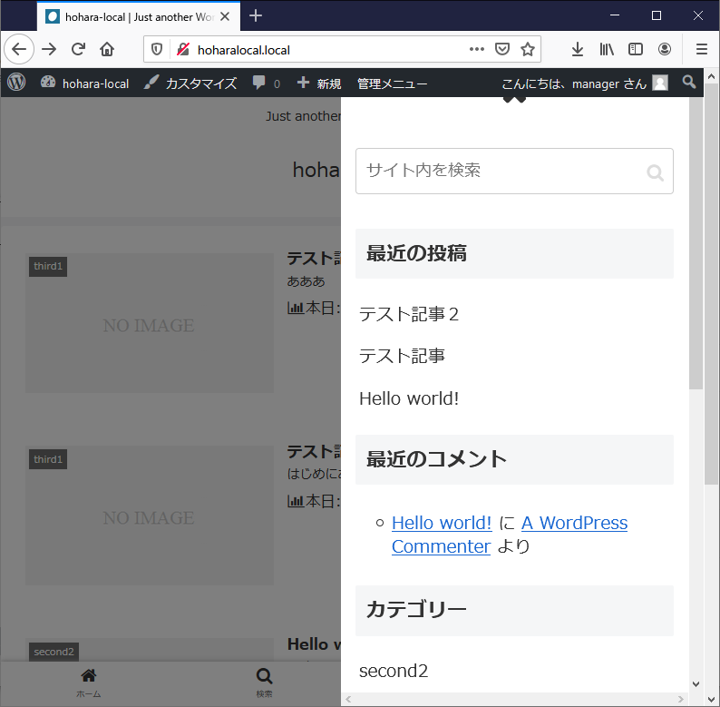Go to the Firefox home page icon

point(107,50)
